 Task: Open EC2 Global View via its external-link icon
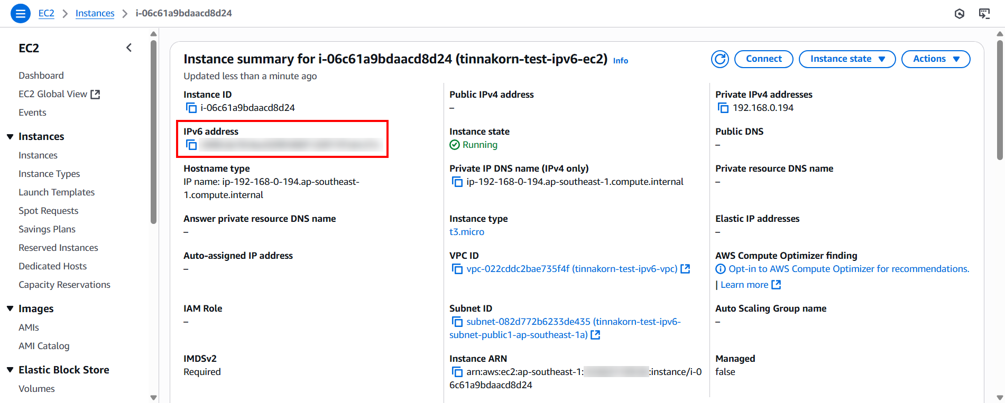pyautogui.click(x=95, y=93)
